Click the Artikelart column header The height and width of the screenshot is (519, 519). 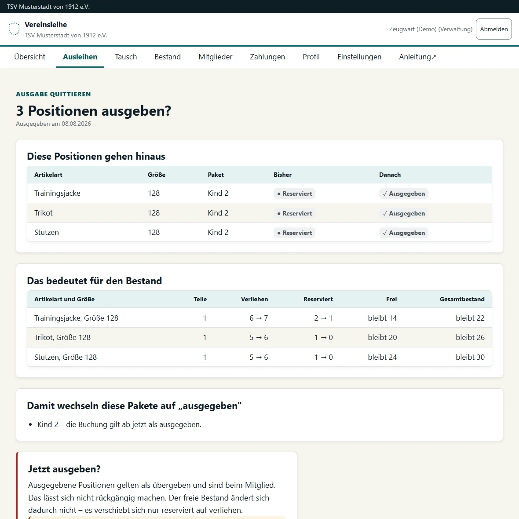(48, 175)
